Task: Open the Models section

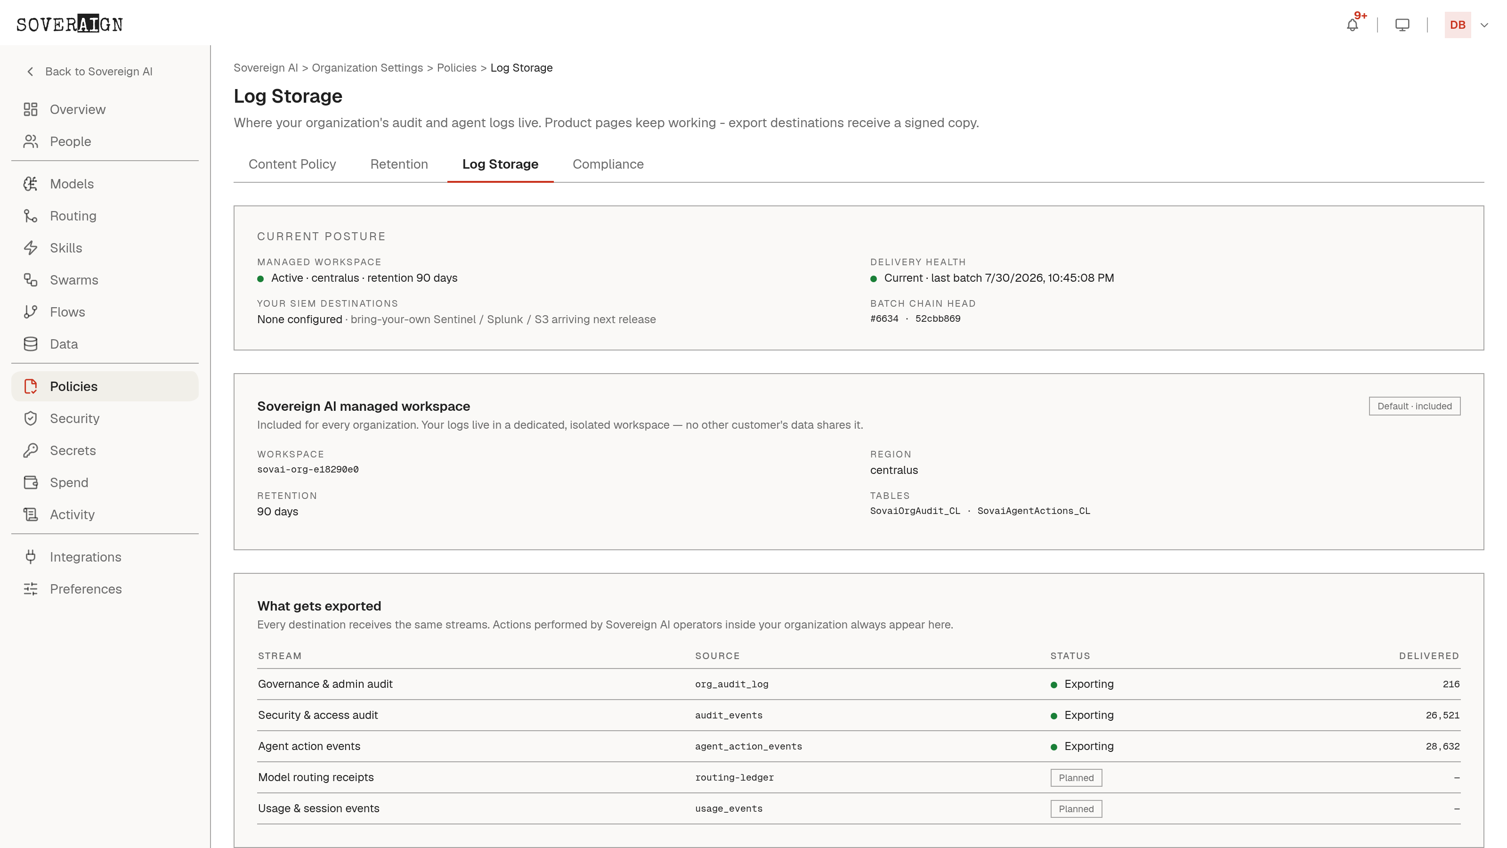Action: click(105, 184)
